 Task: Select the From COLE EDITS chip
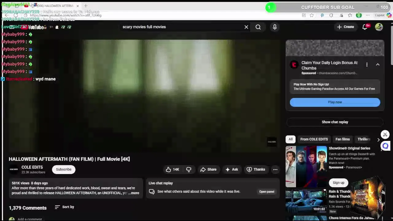click(314, 139)
